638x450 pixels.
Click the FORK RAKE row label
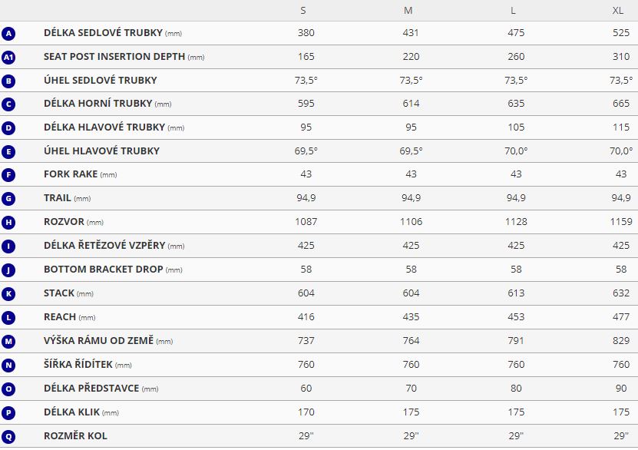coord(80,174)
